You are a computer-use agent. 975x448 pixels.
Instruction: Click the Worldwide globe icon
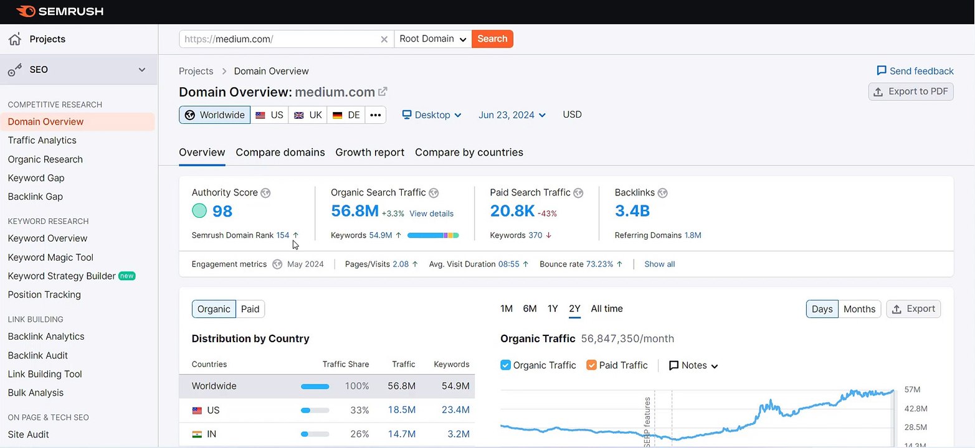click(x=190, y=115)
